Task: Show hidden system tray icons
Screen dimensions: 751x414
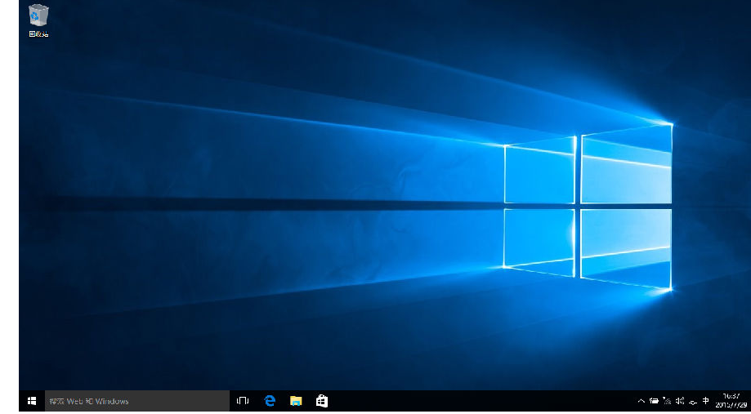Action: pos(641,401)
